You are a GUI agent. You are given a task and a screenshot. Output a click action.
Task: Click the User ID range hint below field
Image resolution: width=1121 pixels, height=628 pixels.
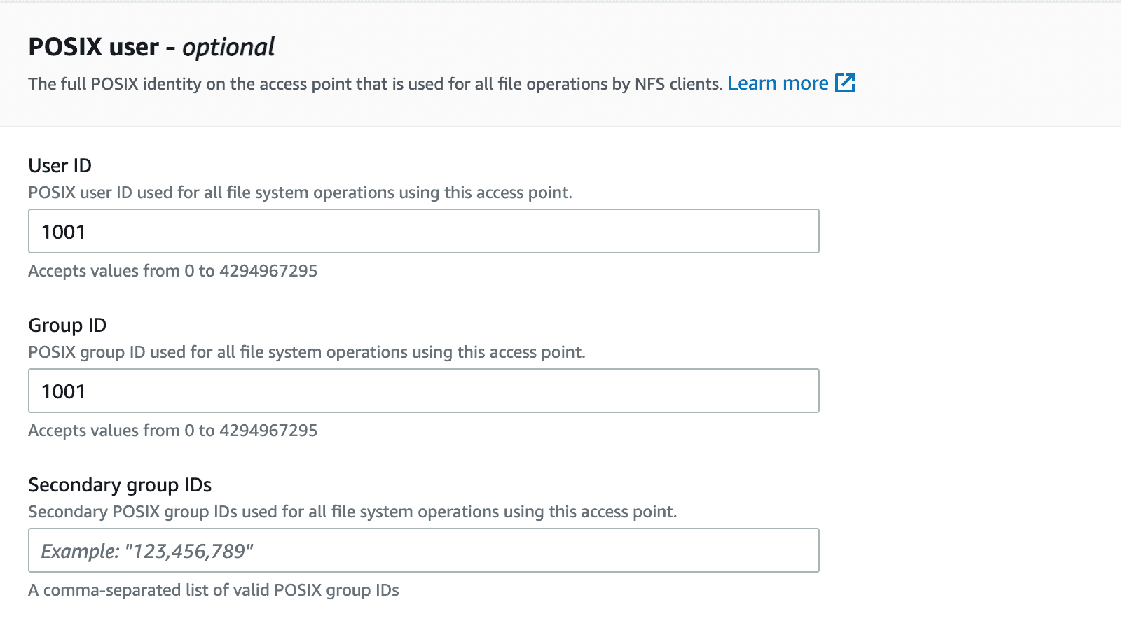coord(172,271)
